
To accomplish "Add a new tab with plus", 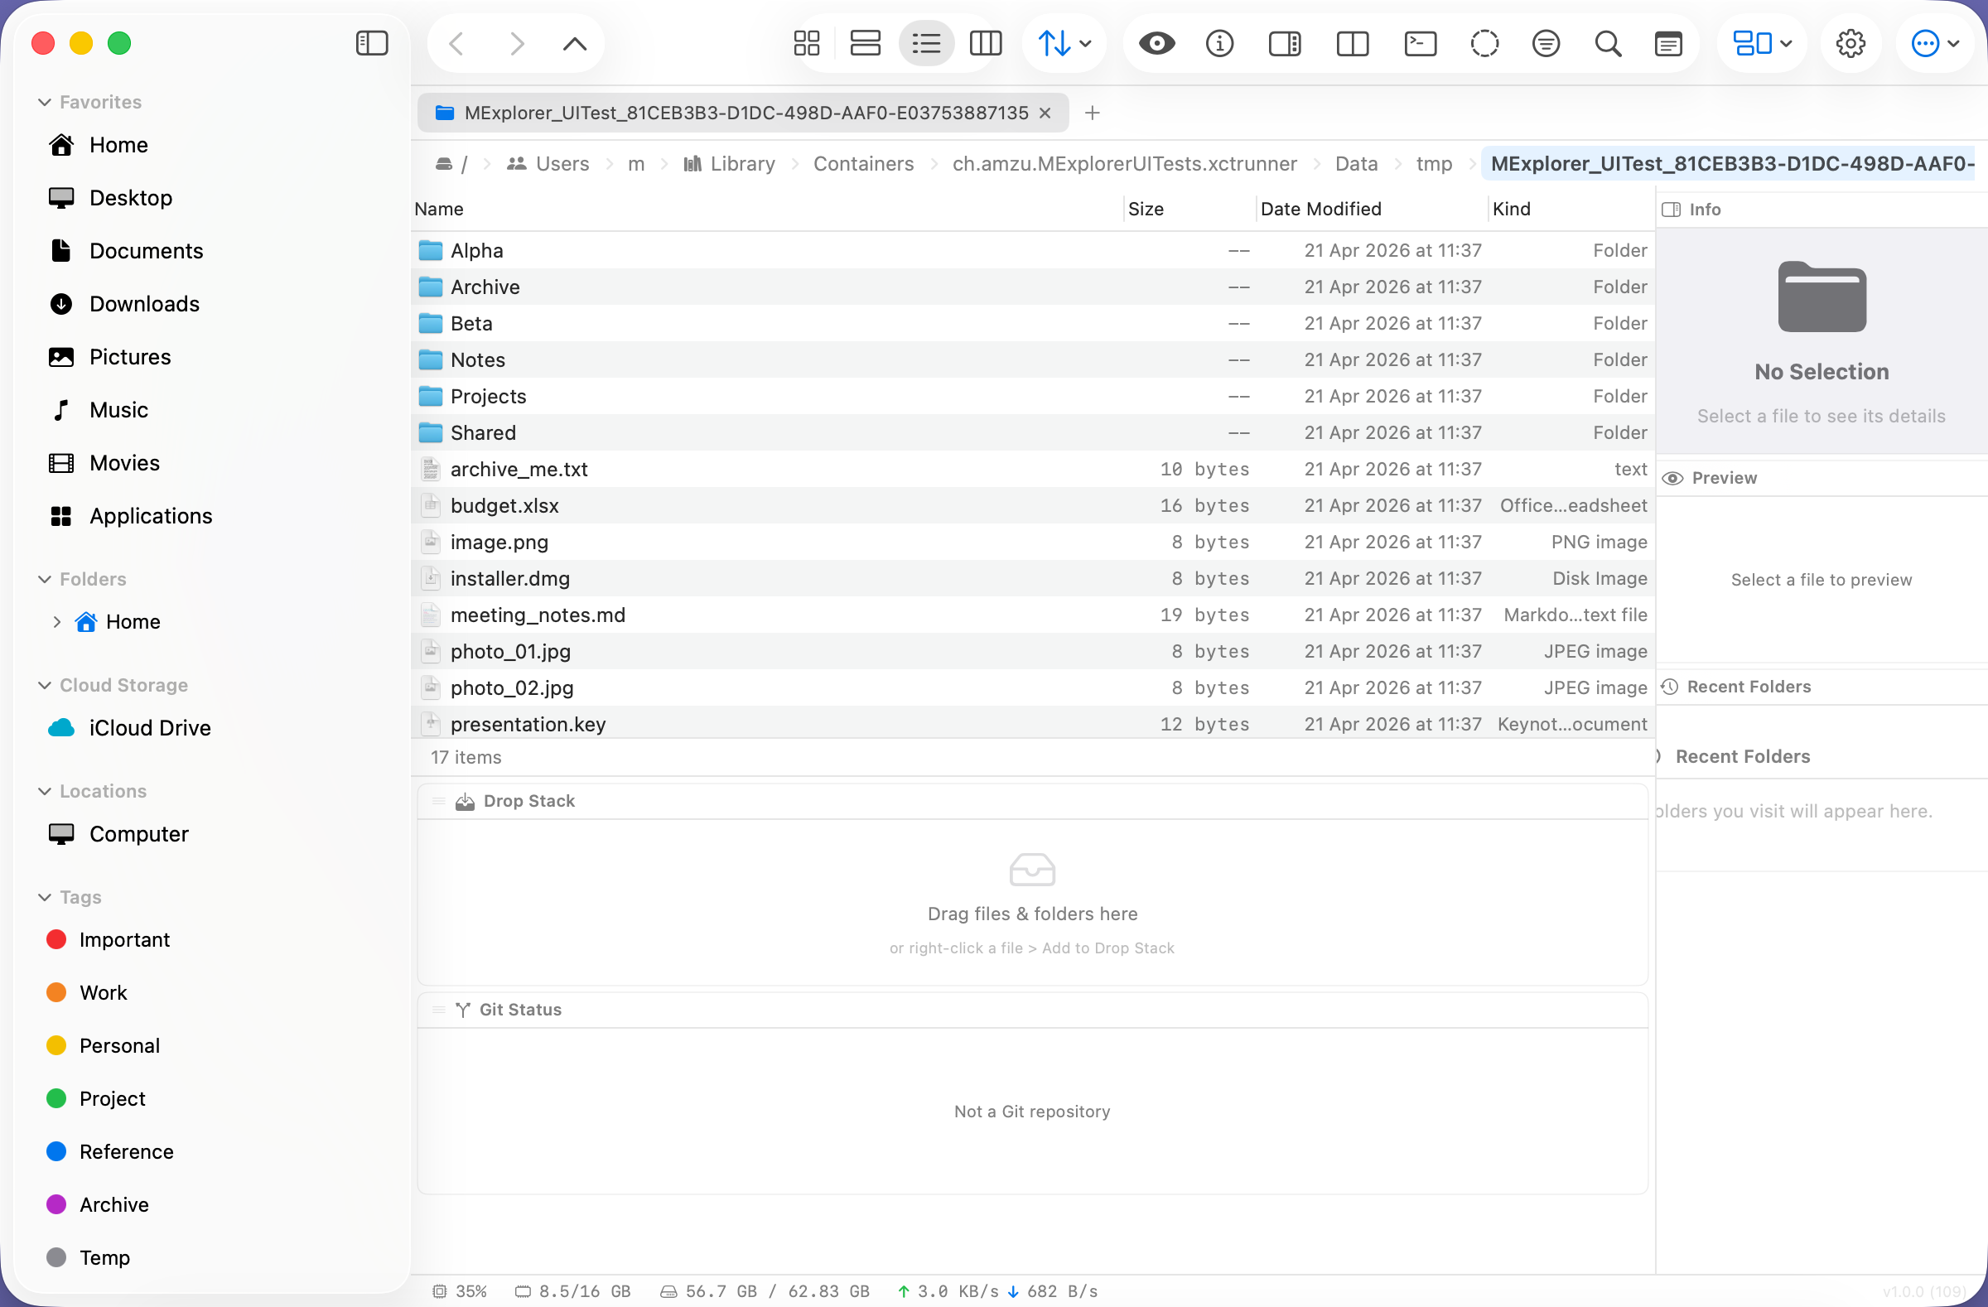I will 1092,113.
